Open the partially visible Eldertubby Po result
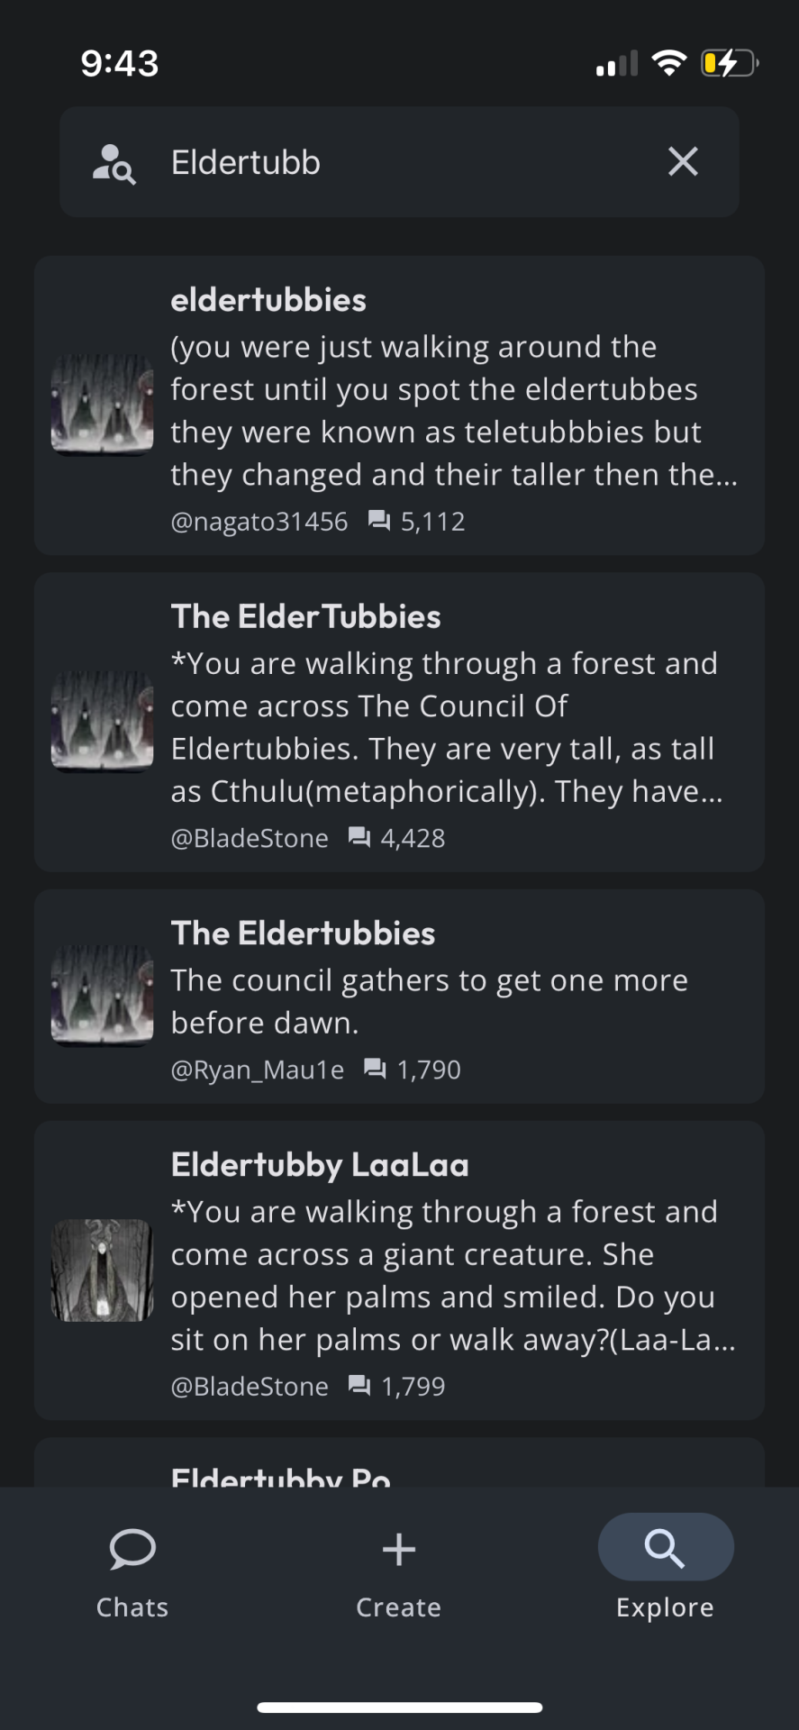This screenshot has height=1730, width=799. 399,1463
